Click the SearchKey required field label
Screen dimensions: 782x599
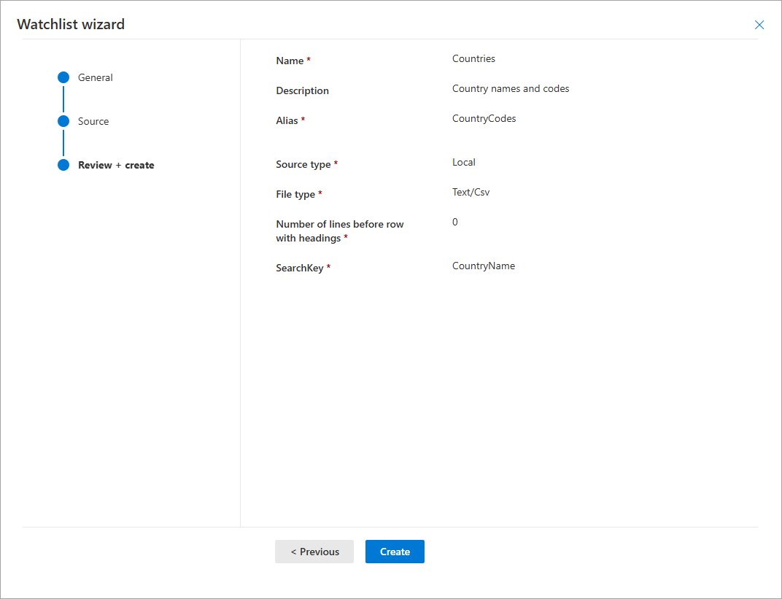(x=301, y=268)
